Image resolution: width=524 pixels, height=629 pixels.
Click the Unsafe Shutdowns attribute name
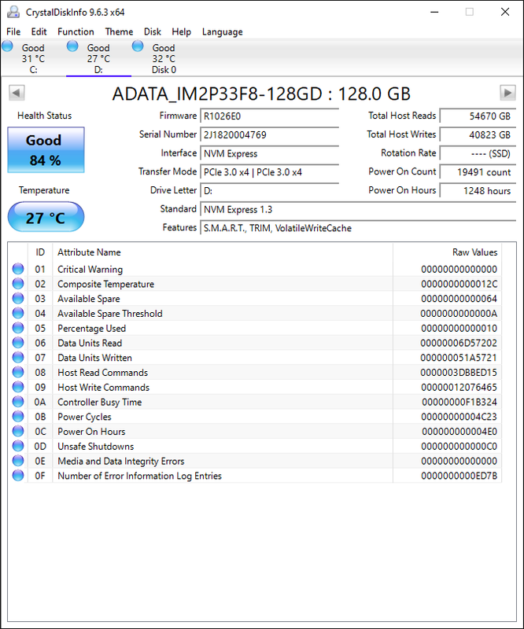click(95, 446)
